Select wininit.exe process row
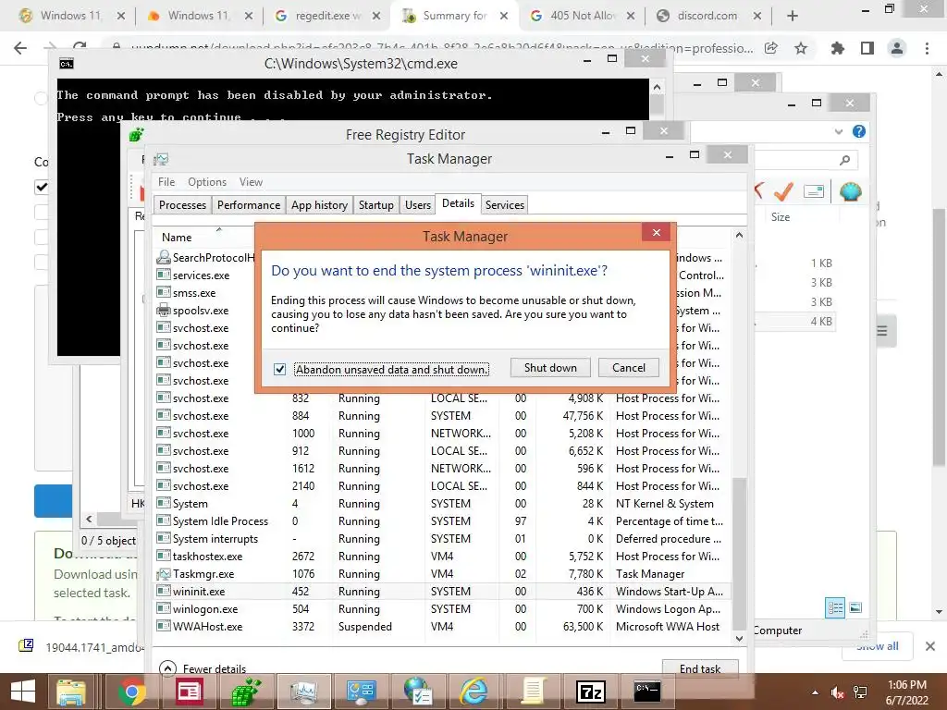Image resolution: width=947 pixels, height=710 pixels. (x=442, y=592)
